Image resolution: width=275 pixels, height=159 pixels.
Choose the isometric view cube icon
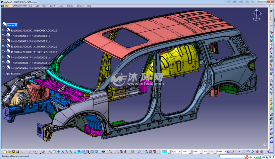coord(83,152)
